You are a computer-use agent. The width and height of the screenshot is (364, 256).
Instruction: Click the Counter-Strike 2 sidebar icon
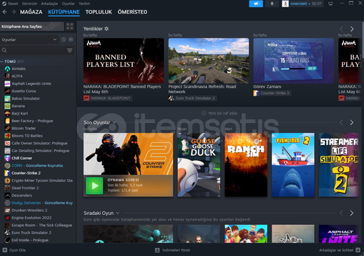click(x=7, y=173)
